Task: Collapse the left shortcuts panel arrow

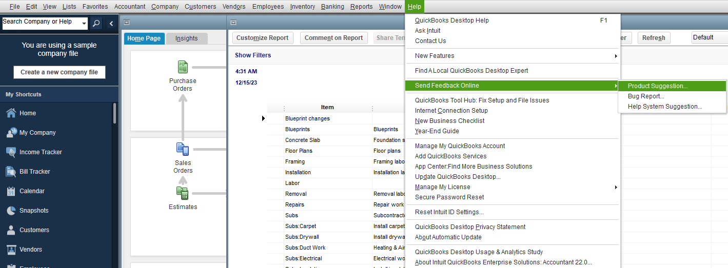Action: [111, 23]
